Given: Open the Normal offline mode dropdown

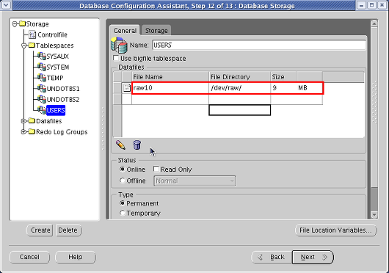Looking at the screenshot, I should (x=194, y=181).
